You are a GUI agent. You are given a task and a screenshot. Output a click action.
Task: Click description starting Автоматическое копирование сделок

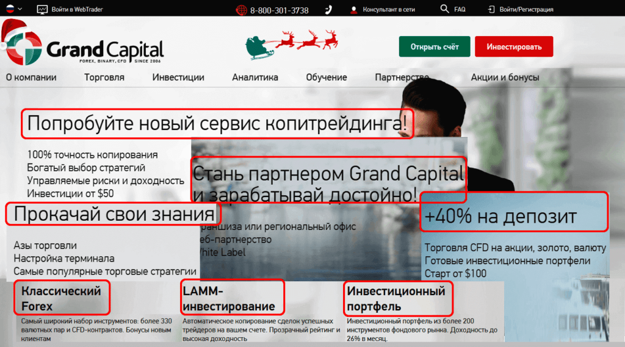point(261,330)
